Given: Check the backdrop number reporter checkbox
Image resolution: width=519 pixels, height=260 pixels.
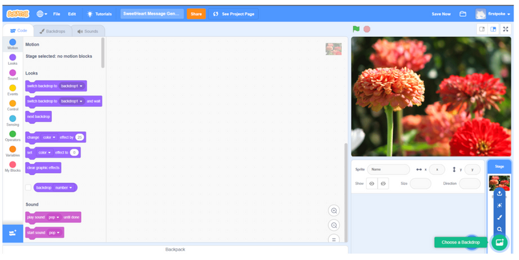Looking at the screenshot, I should (29, 187).
